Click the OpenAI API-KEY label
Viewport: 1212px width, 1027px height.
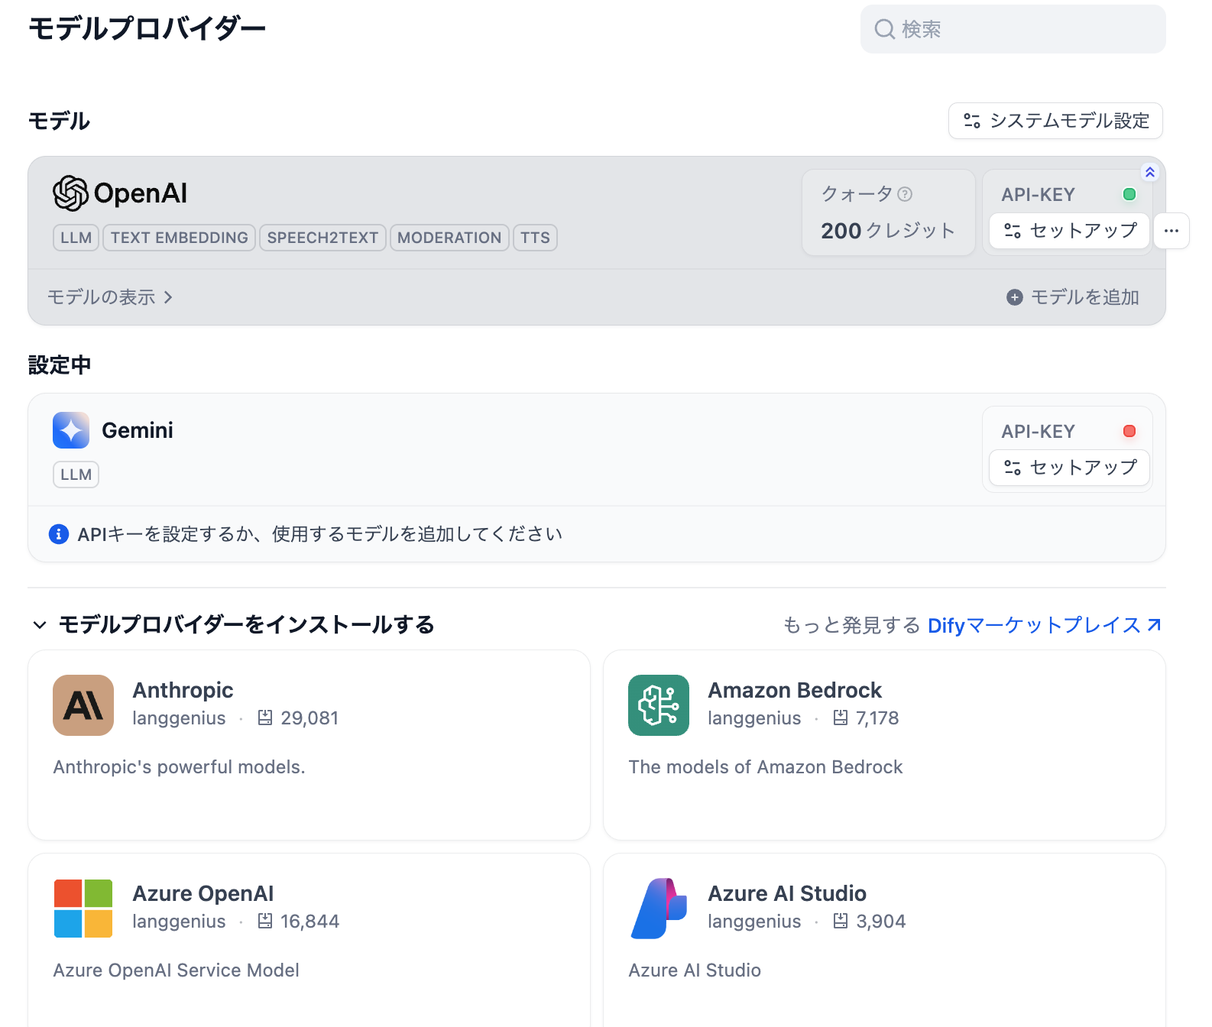click(x=1038, y=195)
